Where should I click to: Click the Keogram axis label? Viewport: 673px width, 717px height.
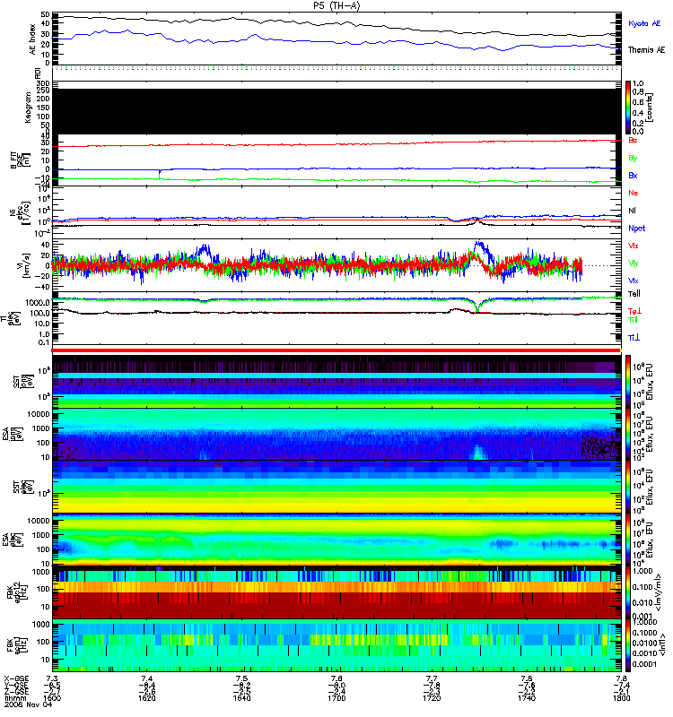tap(28, 108)
